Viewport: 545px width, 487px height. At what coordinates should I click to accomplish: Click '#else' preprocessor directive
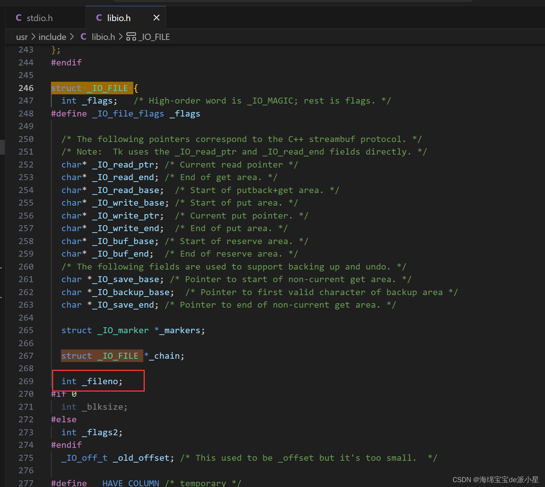64,419
